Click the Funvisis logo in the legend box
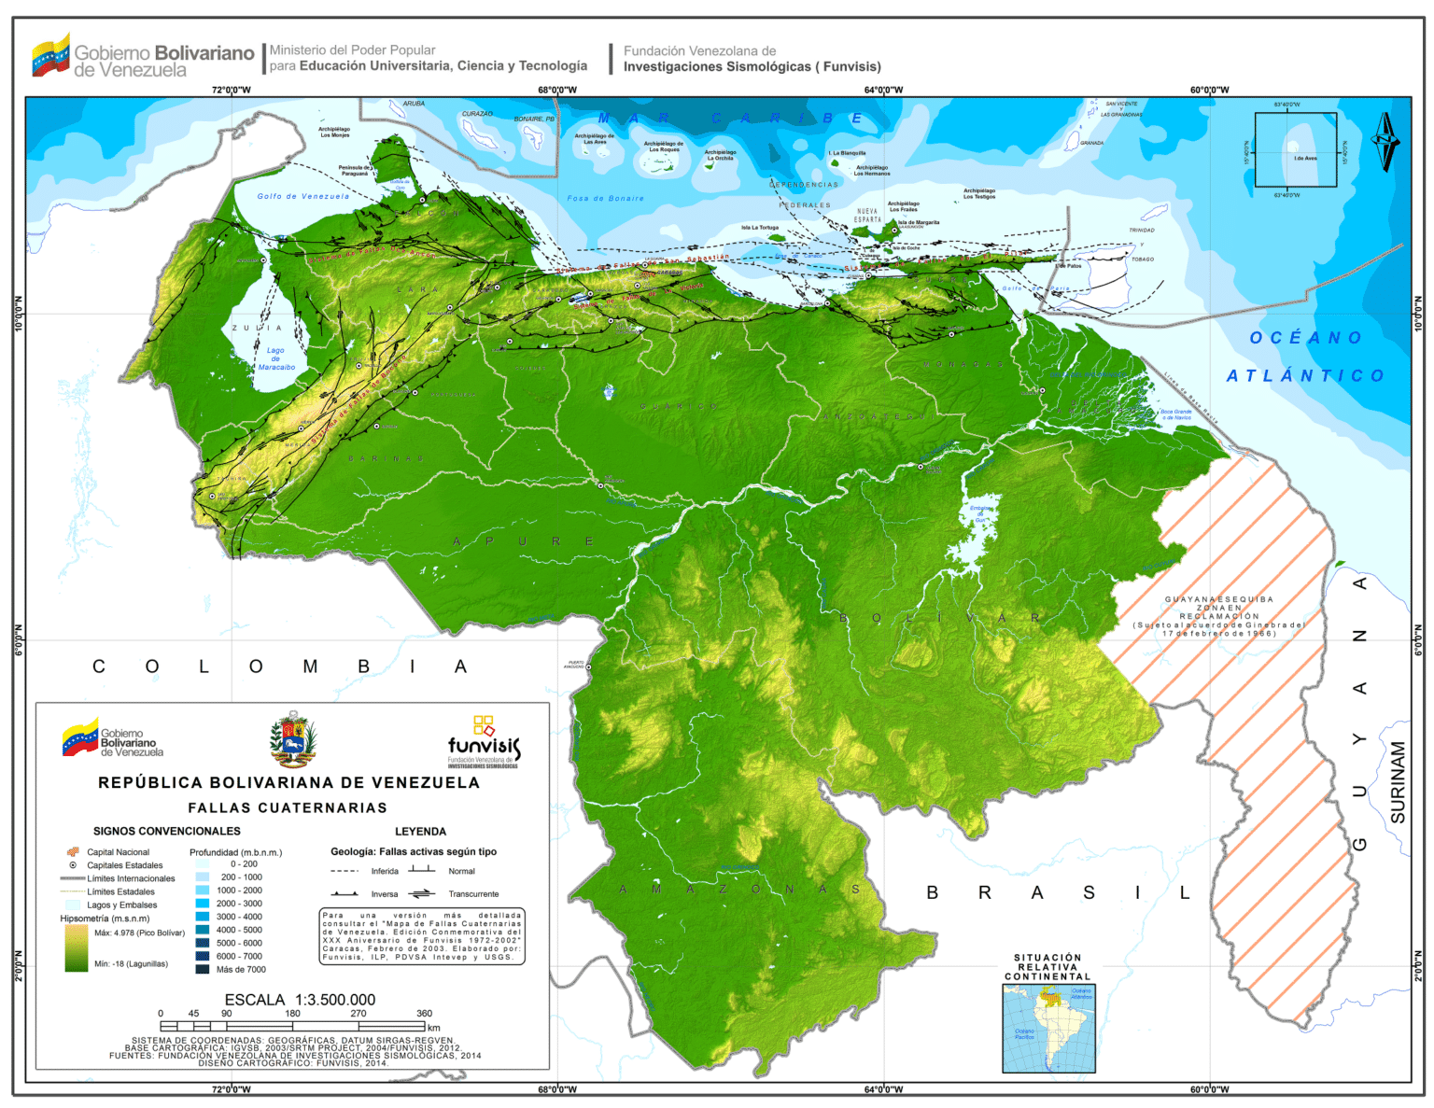Screen dimensions: 1434x1108 tap(484, 742)
